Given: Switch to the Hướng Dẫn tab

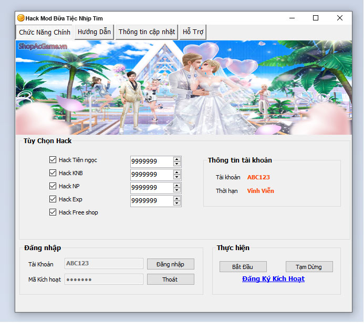Looking at the screenshot, I should (x=94, y=32).
